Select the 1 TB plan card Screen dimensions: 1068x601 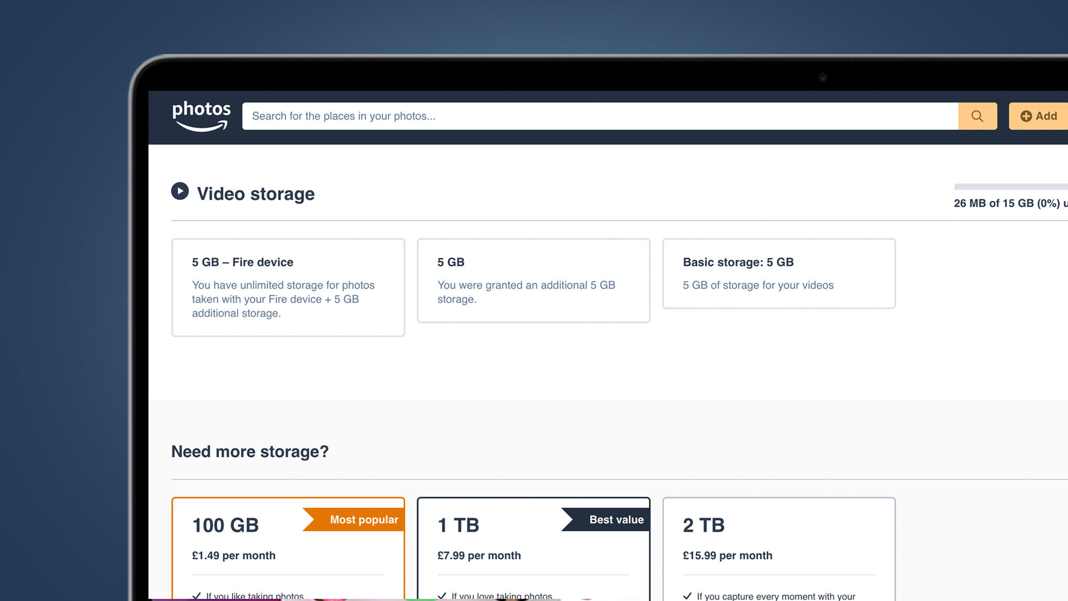pos(533,549)
